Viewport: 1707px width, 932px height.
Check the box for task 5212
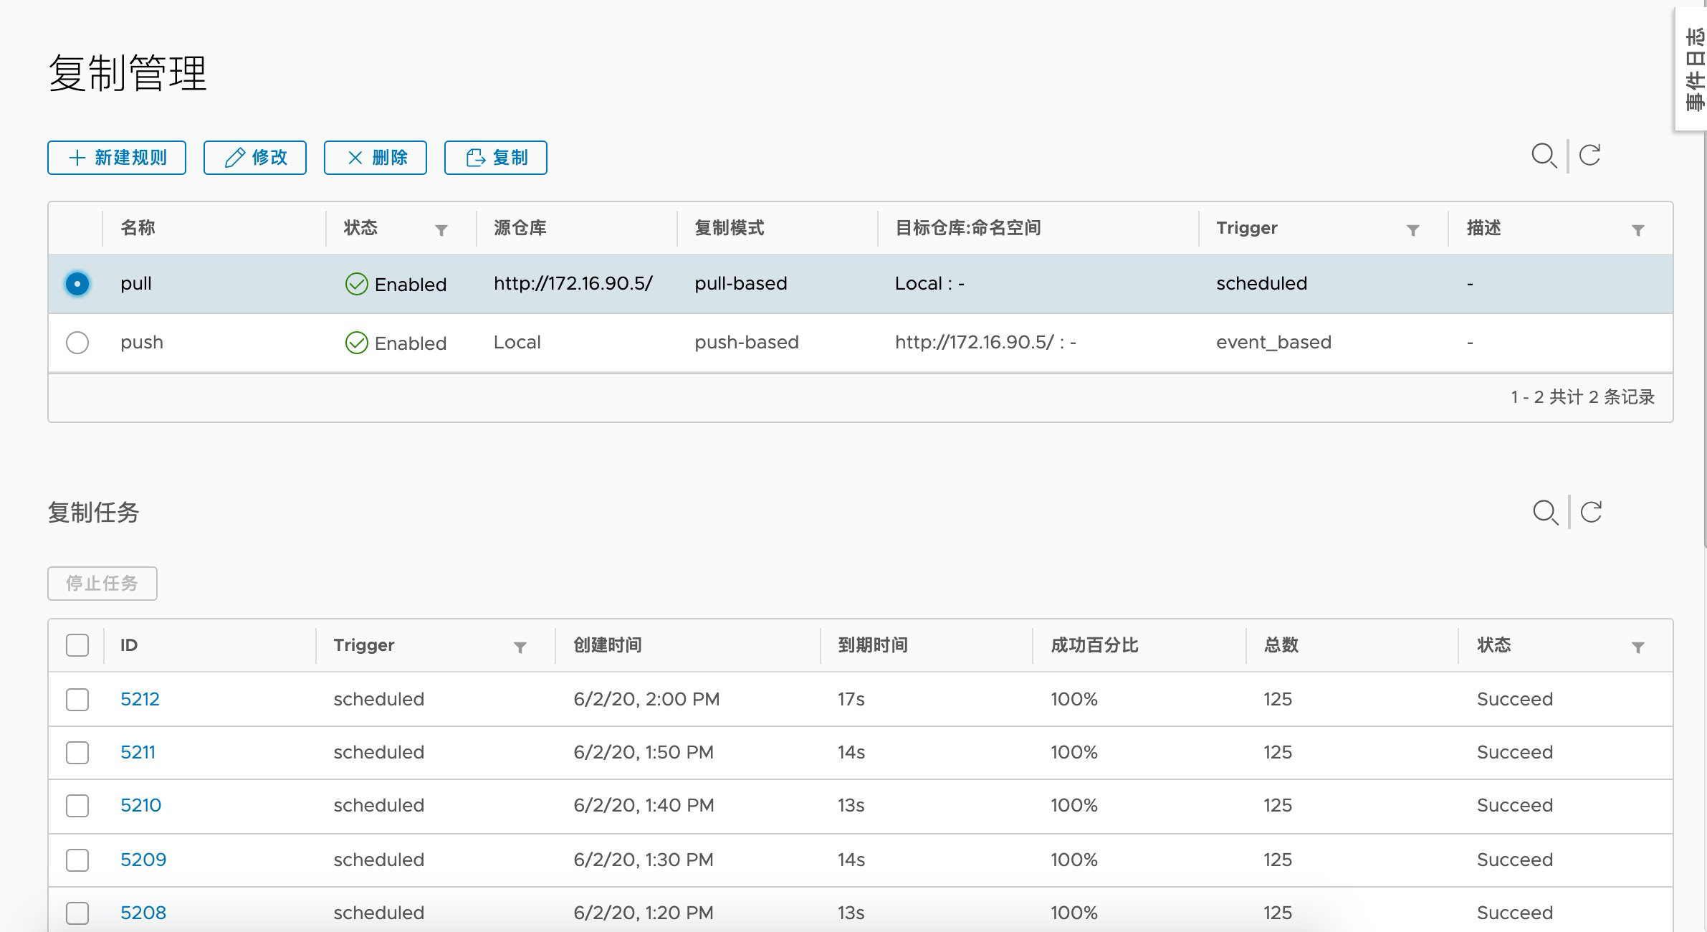click(77, 700)
